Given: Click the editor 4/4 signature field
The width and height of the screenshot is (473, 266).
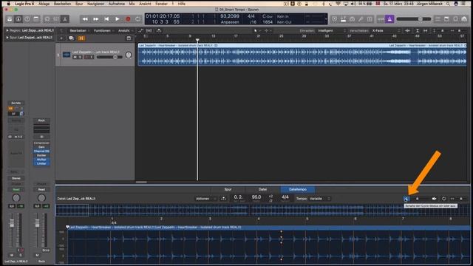Looking at the screenshot, I should point(285,198).
